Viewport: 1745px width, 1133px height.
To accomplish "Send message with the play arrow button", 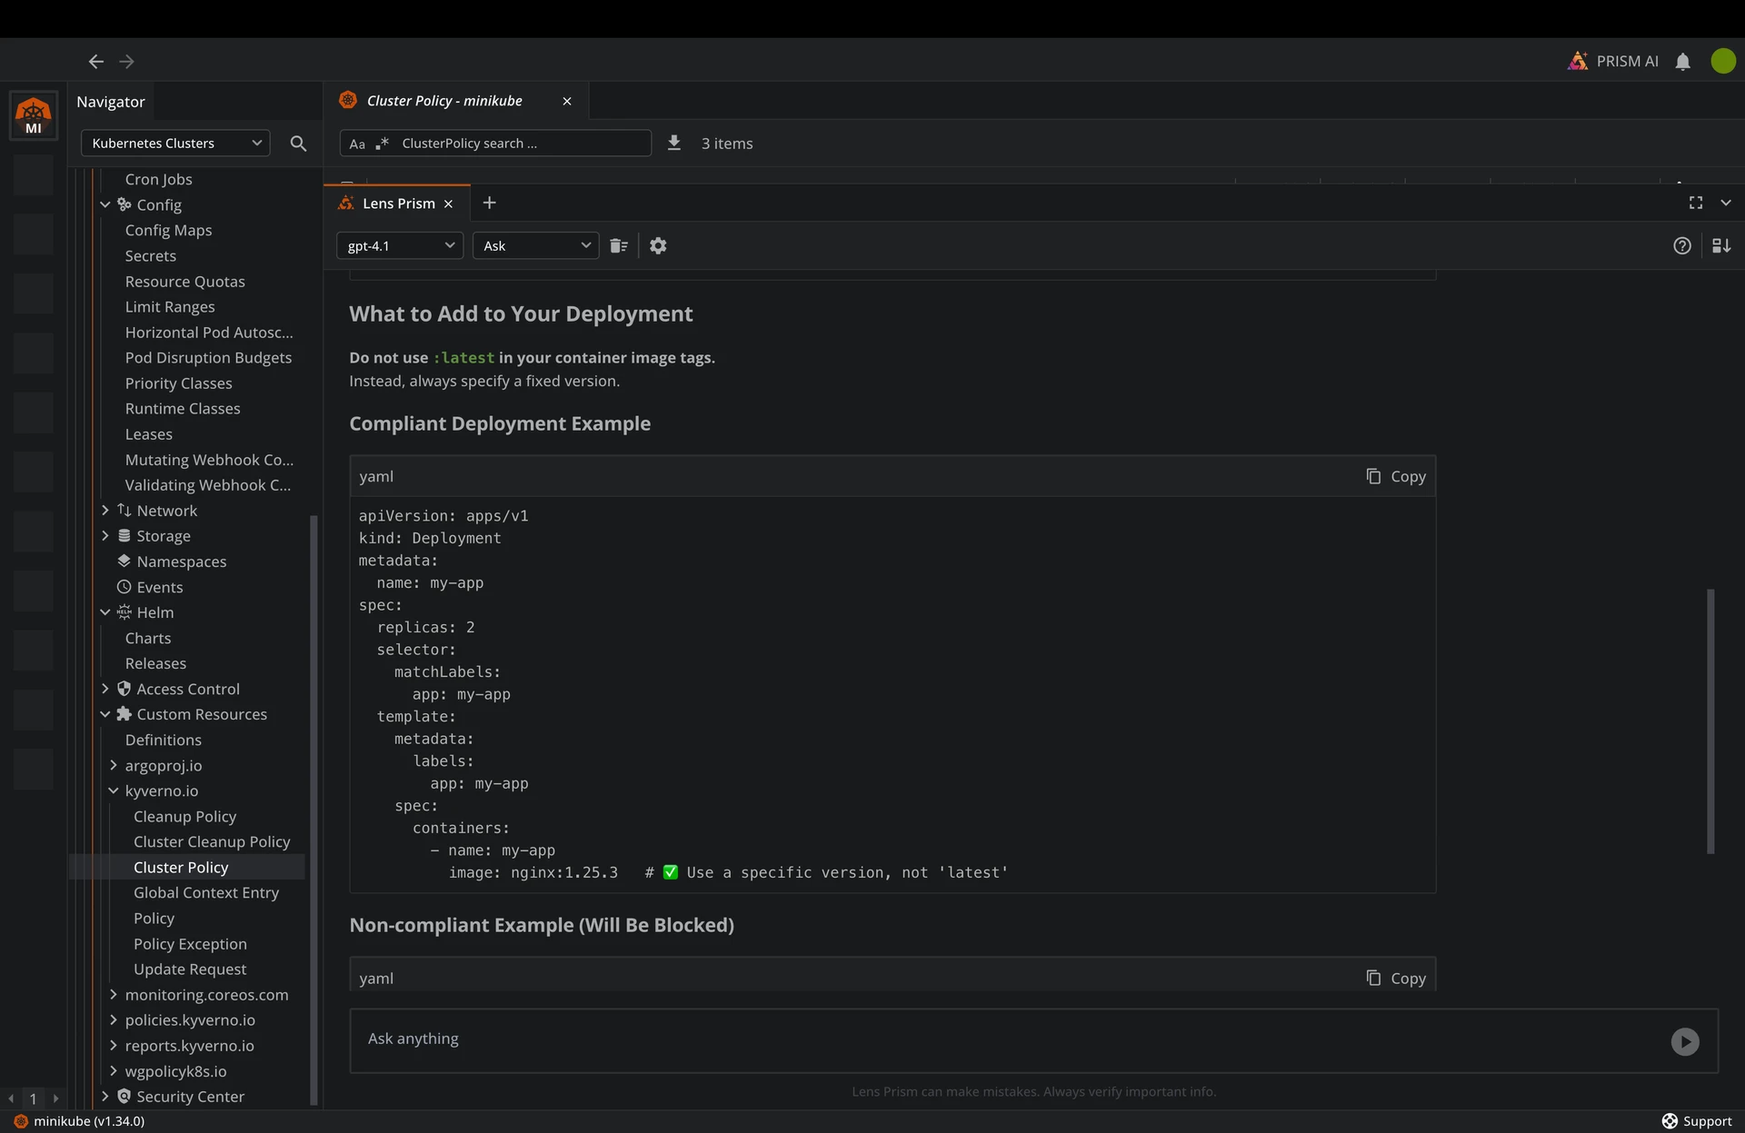I will (x=1684, y=1041).
